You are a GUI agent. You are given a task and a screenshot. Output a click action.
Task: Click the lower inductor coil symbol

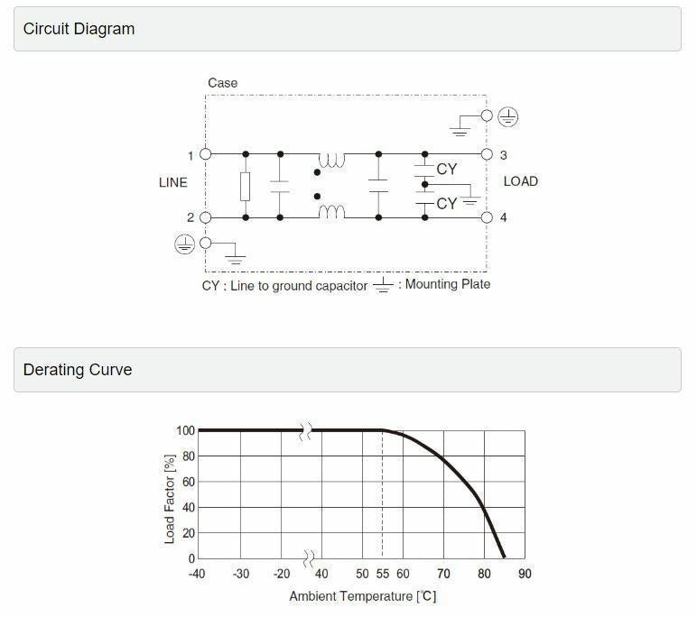331,211
